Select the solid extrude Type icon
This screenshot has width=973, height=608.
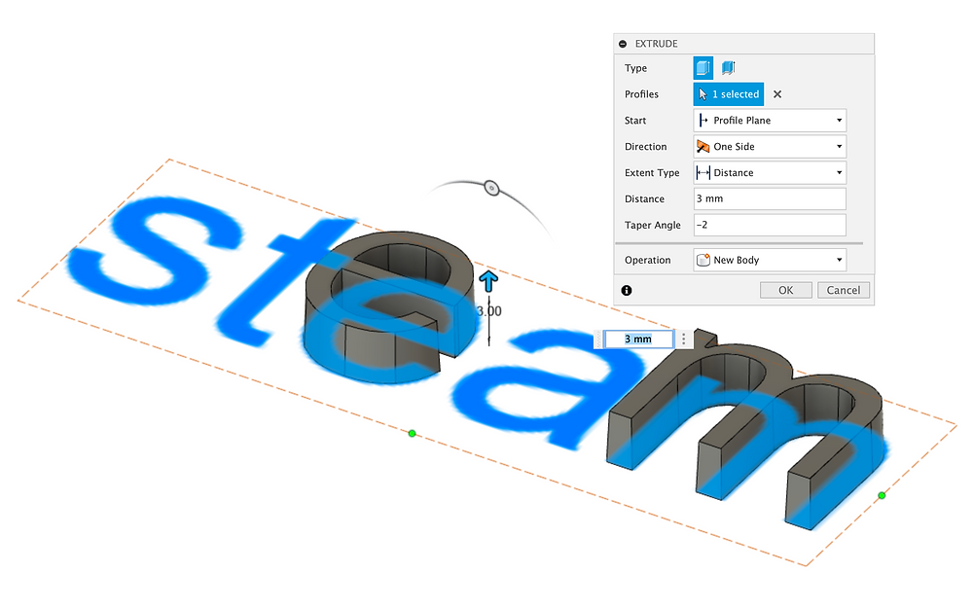pyautogui.click(x=703, y=68)
